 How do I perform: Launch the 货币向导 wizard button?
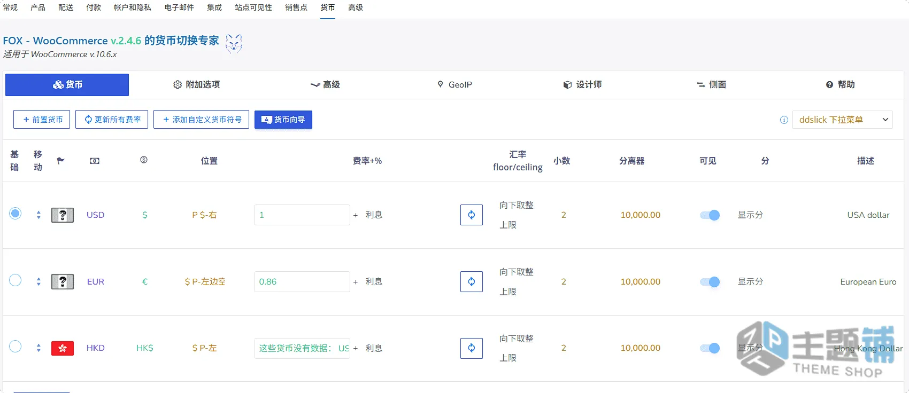[x=283, y=120]
